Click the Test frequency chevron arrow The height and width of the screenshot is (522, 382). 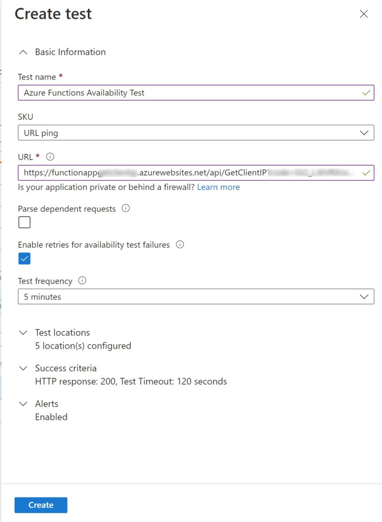[364, 296]
